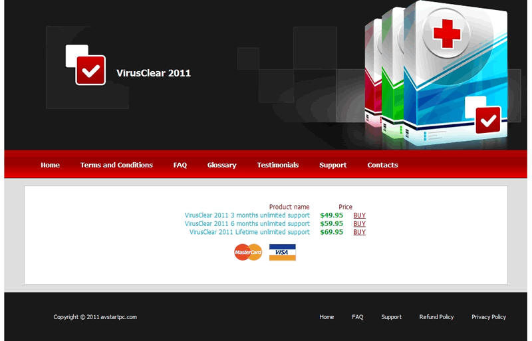View the Testimonials page
This screenshot has height=341, width=532.
pos(278,165)
